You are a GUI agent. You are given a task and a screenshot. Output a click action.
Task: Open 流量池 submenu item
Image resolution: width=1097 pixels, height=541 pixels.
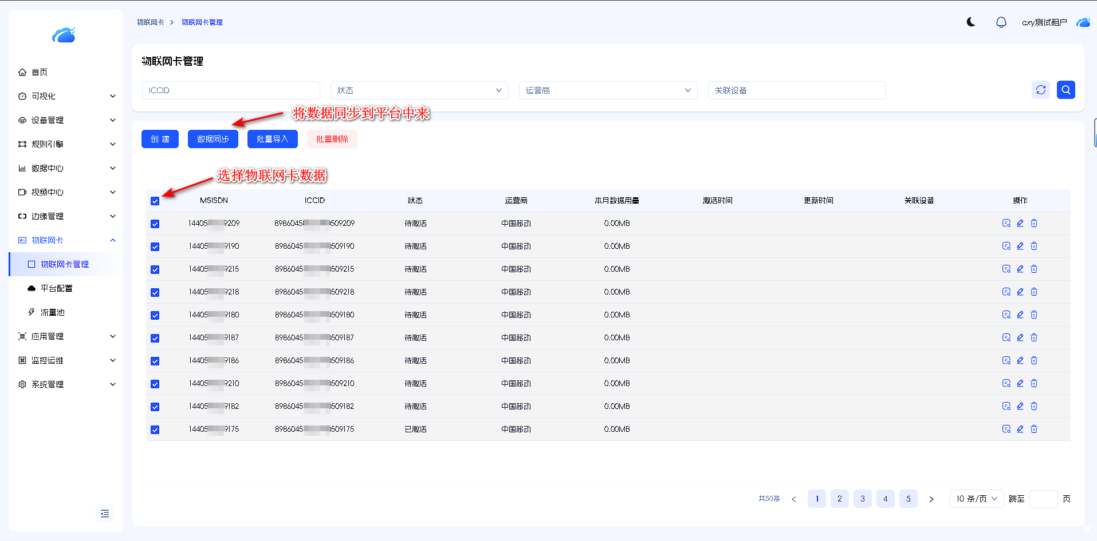click(66, 312)
